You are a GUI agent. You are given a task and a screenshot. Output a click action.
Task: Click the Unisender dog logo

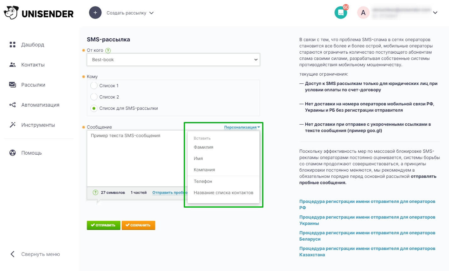coord(11,13)
